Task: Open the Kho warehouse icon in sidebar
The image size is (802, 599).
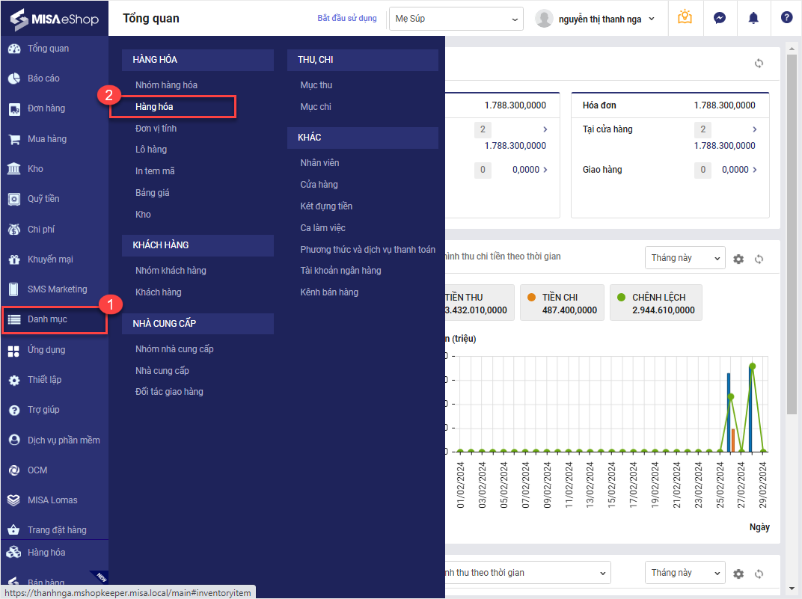Action: pos(14,169)
